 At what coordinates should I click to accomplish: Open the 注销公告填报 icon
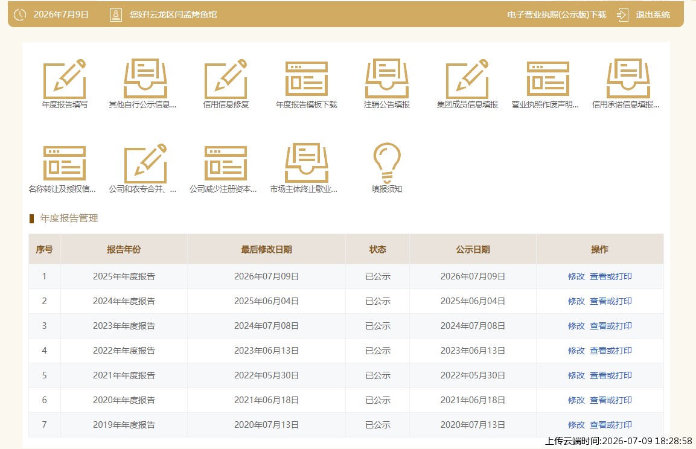[386, 79]
